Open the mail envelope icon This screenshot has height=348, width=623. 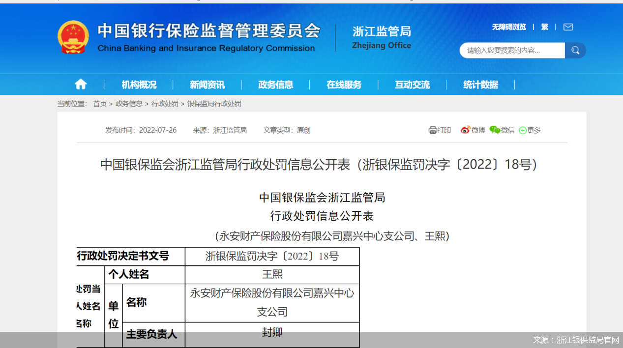pyautogui.click(x=568, y=27)
